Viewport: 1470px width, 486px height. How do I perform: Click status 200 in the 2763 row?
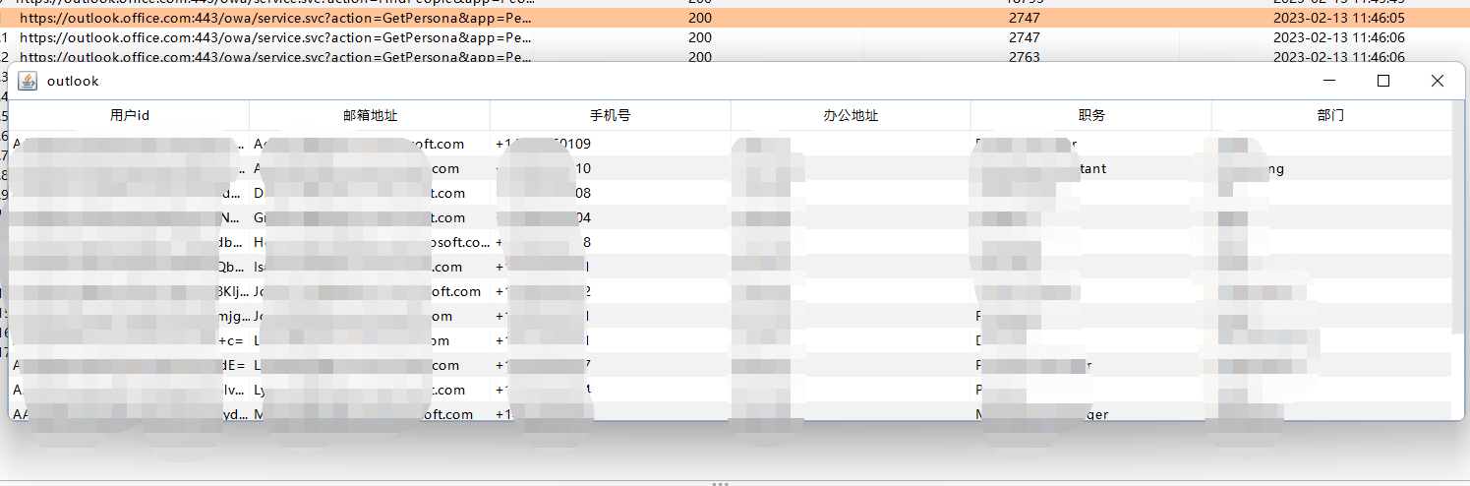[x=700, y=57]
